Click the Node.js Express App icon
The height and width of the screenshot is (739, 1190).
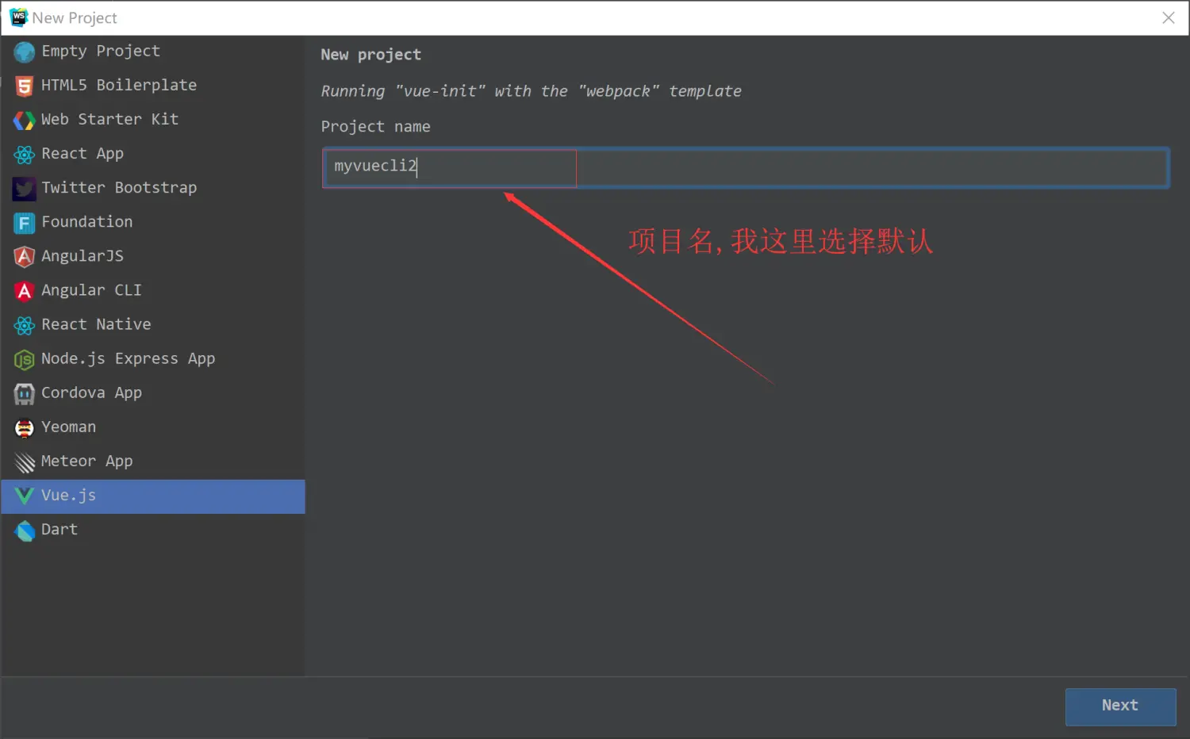tap(25, 360)
